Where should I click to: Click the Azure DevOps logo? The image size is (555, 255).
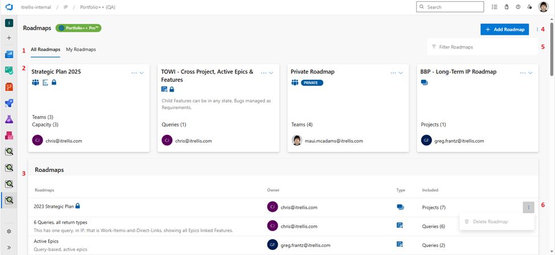[9, 7]
